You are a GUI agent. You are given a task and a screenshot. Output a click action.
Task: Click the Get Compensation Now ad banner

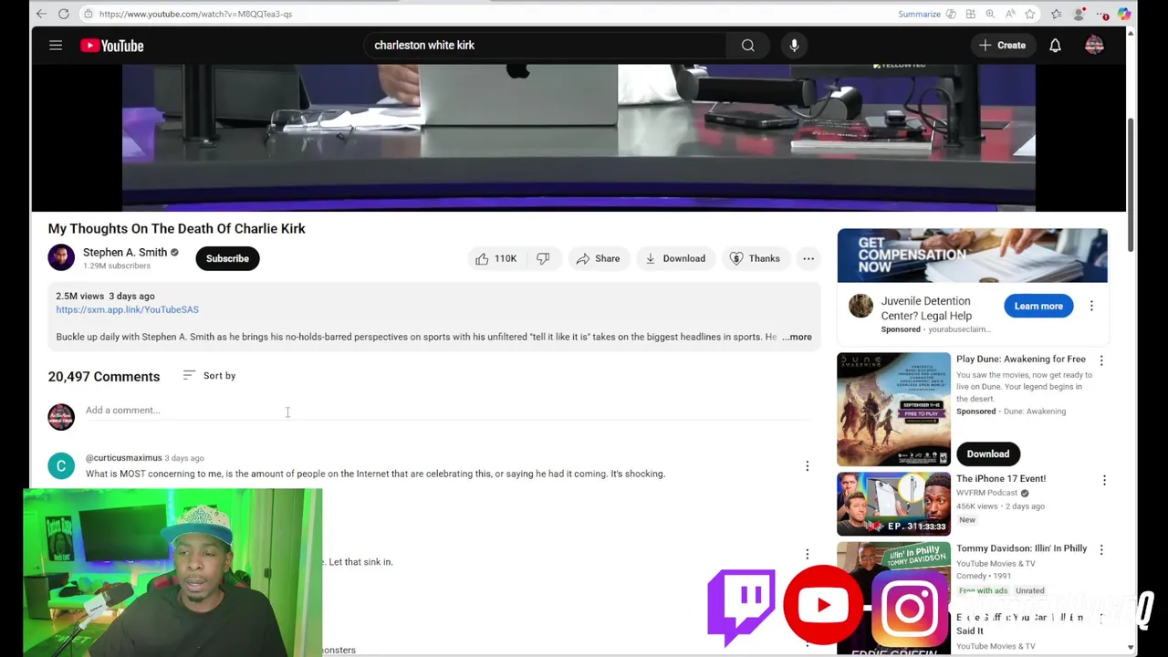coord(972,255)
